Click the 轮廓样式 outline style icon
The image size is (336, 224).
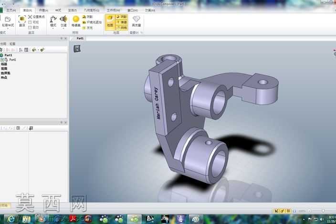tap(8, 20)
